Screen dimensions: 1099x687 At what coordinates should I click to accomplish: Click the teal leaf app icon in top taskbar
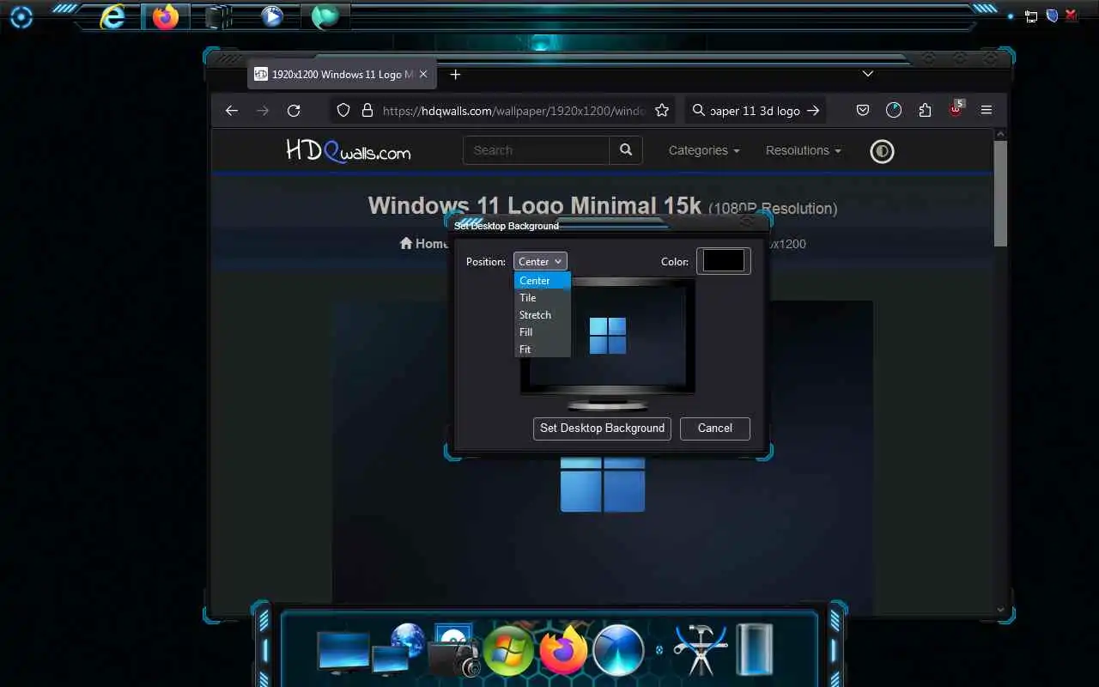(x=325, y=16)
